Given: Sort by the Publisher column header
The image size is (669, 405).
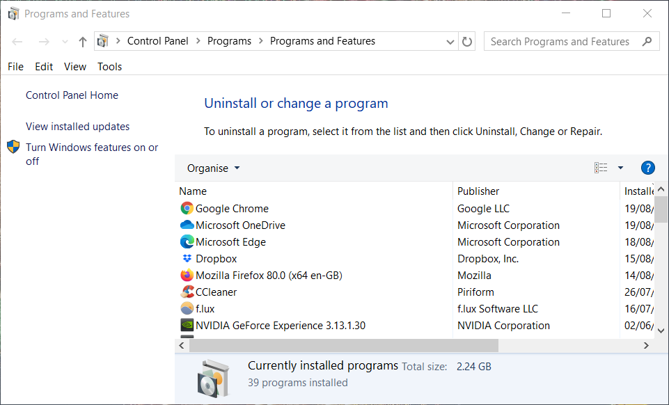Looking at the screenshot, I should (478, 191).
